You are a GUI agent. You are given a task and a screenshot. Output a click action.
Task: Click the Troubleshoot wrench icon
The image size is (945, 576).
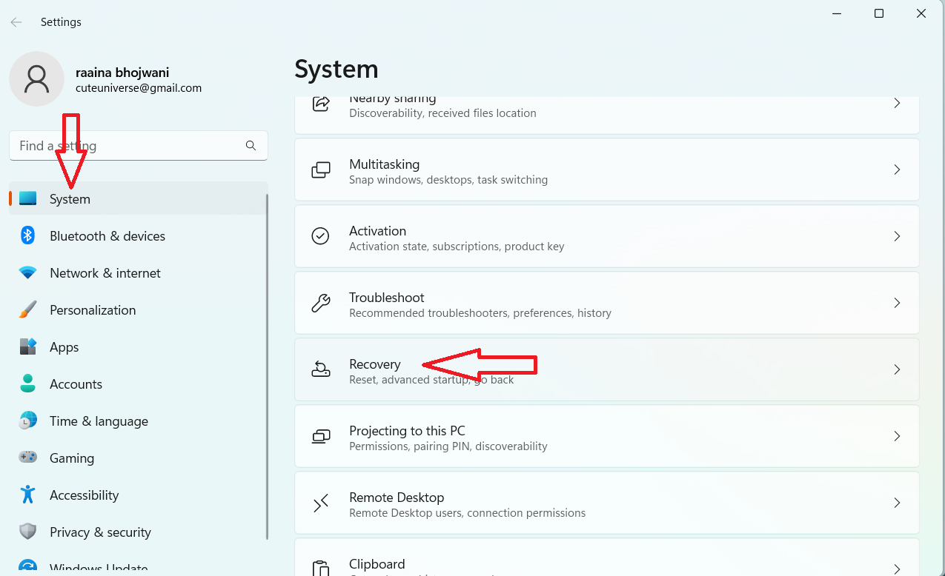point(320,303)
